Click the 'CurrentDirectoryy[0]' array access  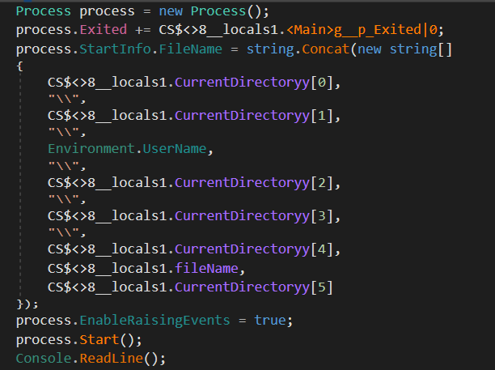point(254,83)
